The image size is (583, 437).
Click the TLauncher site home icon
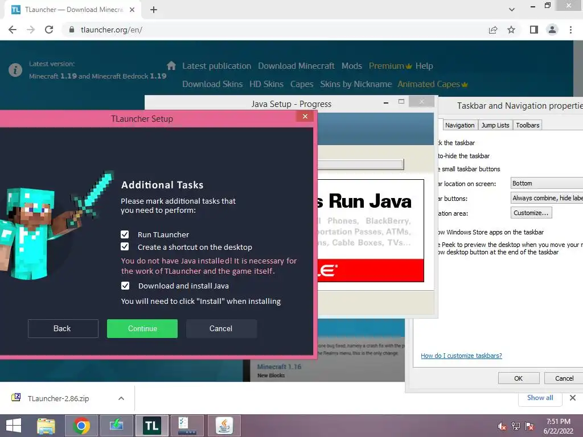[171, 66]
